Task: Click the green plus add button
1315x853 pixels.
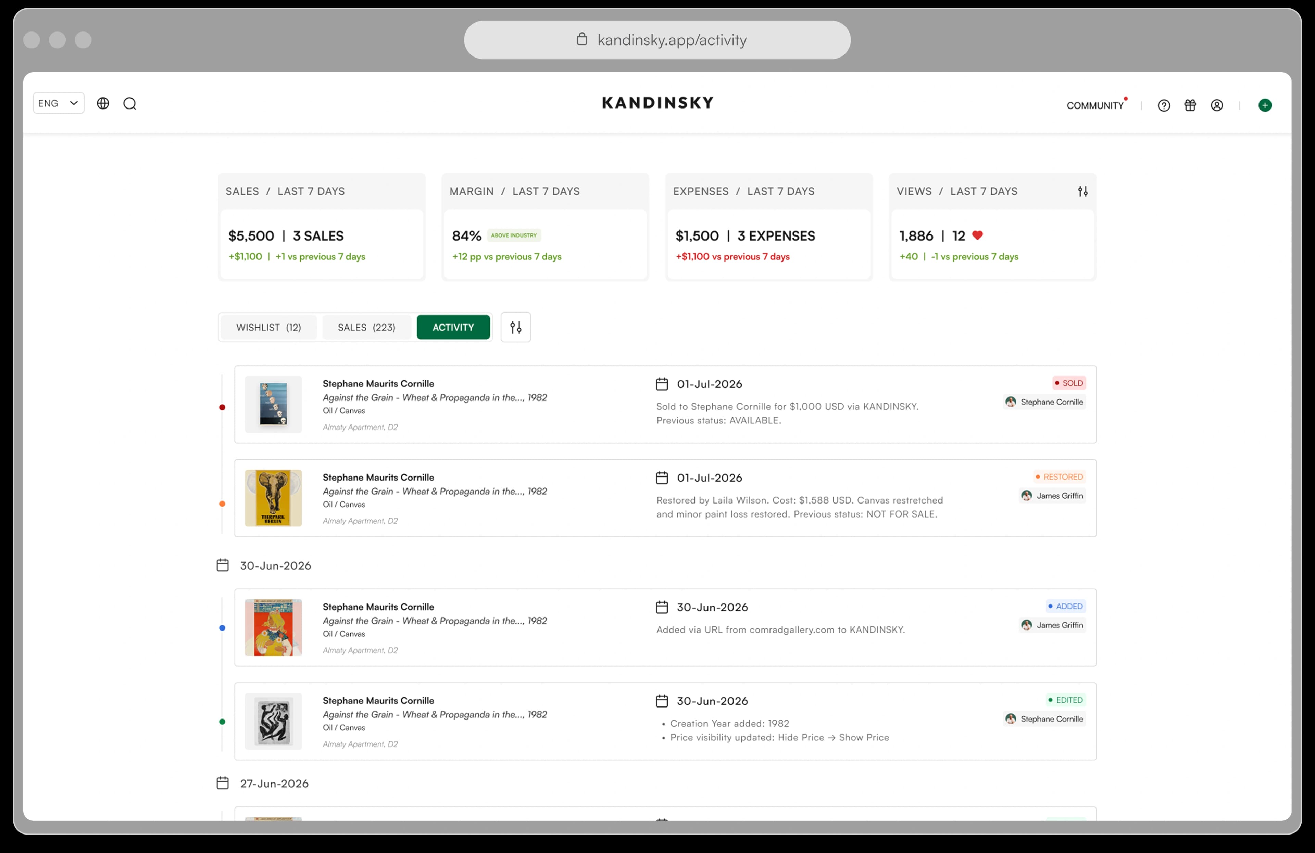Action: point(1265,105)
